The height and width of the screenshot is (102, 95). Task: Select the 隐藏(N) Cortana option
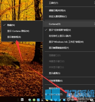(x=22, y=25)
